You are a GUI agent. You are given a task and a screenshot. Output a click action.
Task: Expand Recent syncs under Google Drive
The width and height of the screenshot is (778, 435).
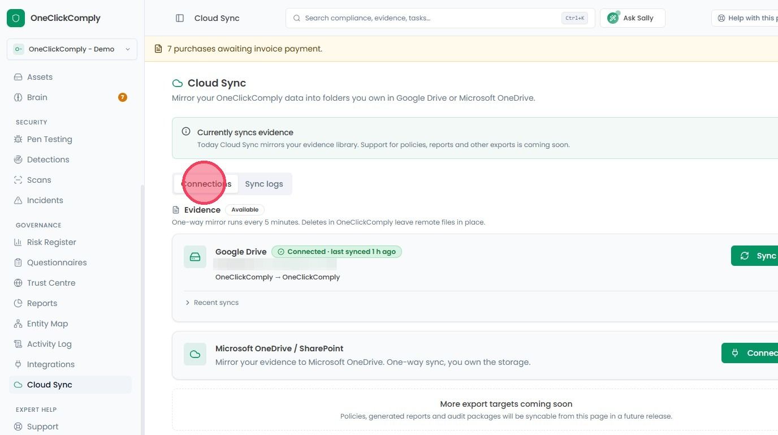tap(212, 303)
